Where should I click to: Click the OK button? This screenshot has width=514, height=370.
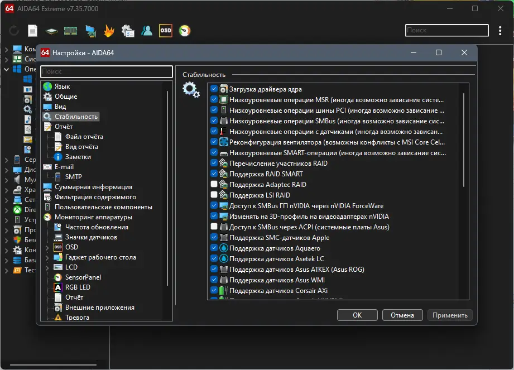click(x=357, y=315)
